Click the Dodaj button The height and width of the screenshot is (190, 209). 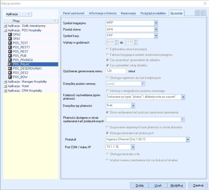pos(140,185)
